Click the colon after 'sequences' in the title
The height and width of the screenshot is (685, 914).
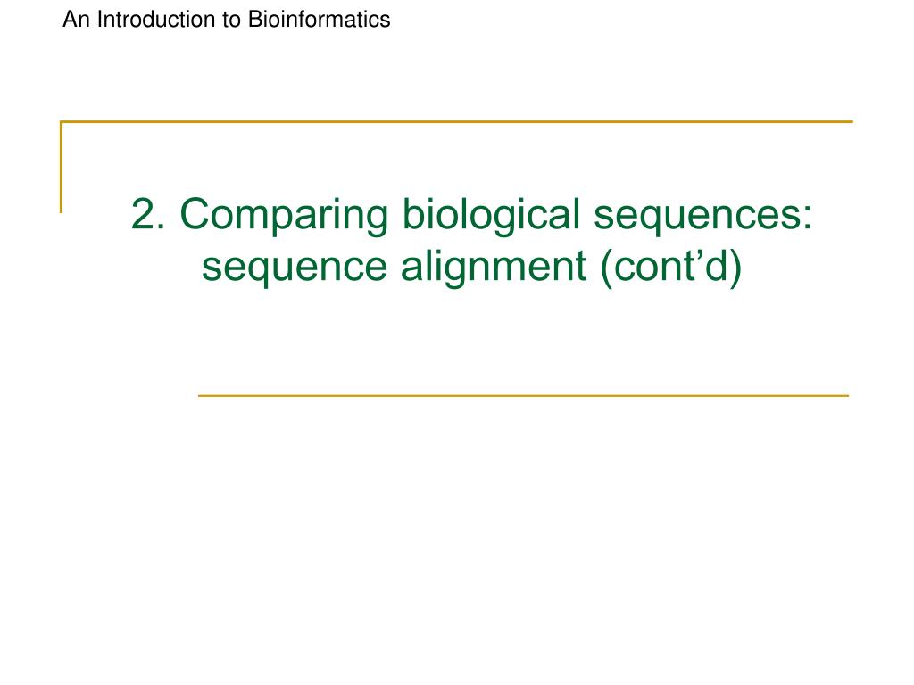click(x=807, y=219)
